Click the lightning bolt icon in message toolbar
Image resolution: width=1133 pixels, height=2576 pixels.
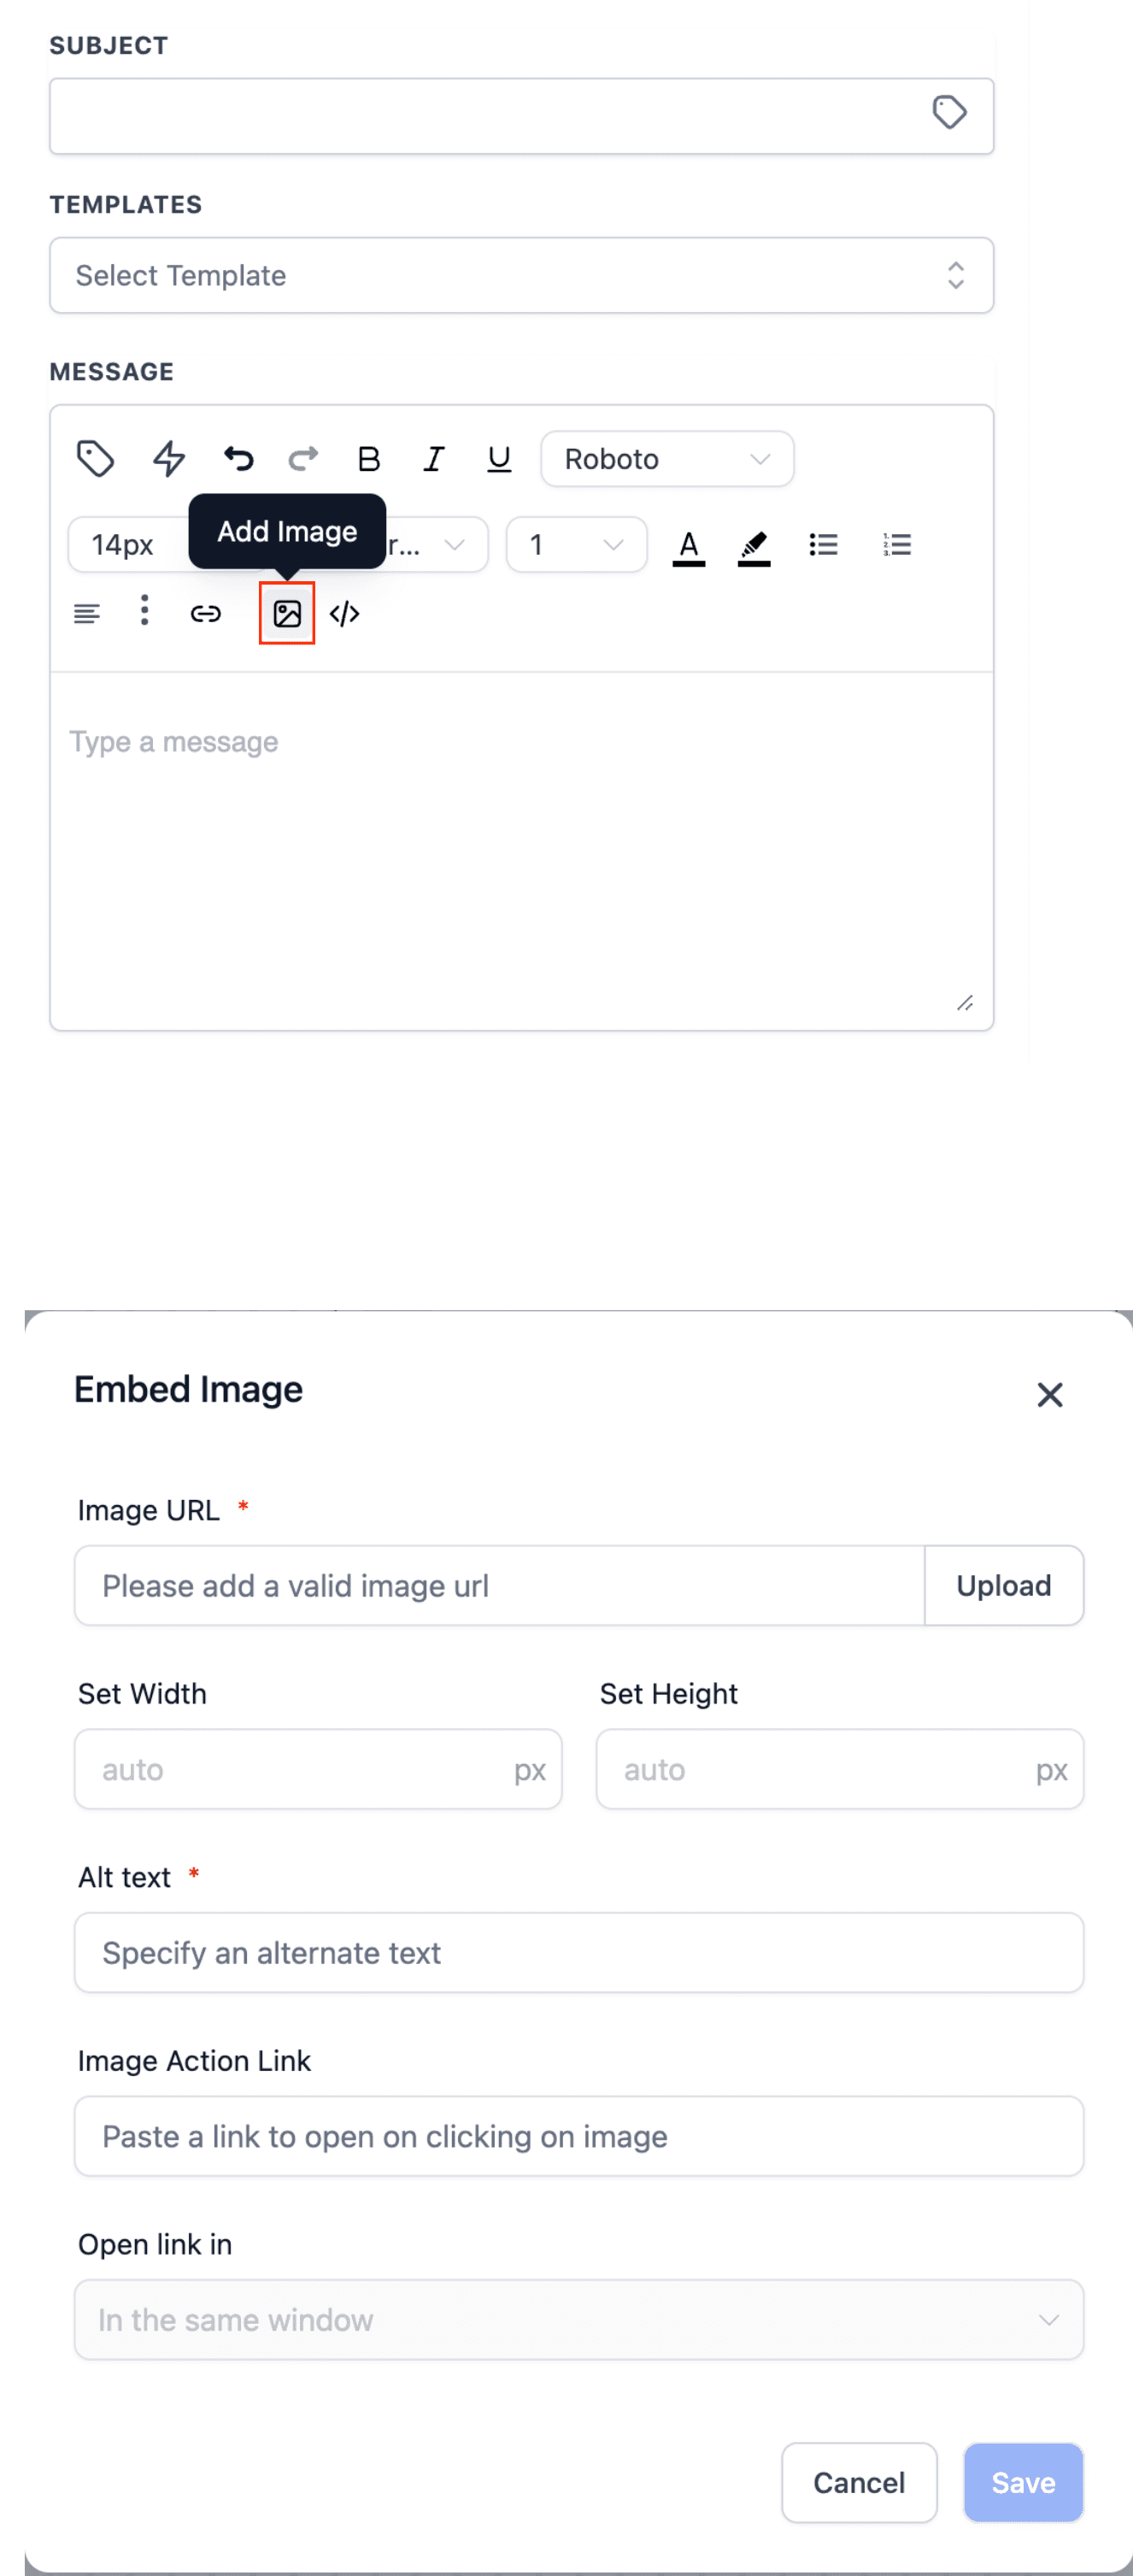point(169,459)
